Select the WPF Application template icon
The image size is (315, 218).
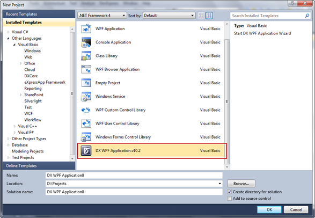[x=86, y=29]
